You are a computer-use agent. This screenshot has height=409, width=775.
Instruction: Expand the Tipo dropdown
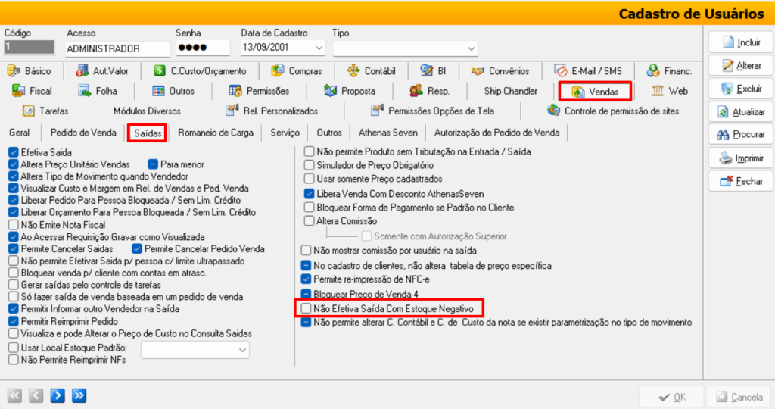click(472, 48)
